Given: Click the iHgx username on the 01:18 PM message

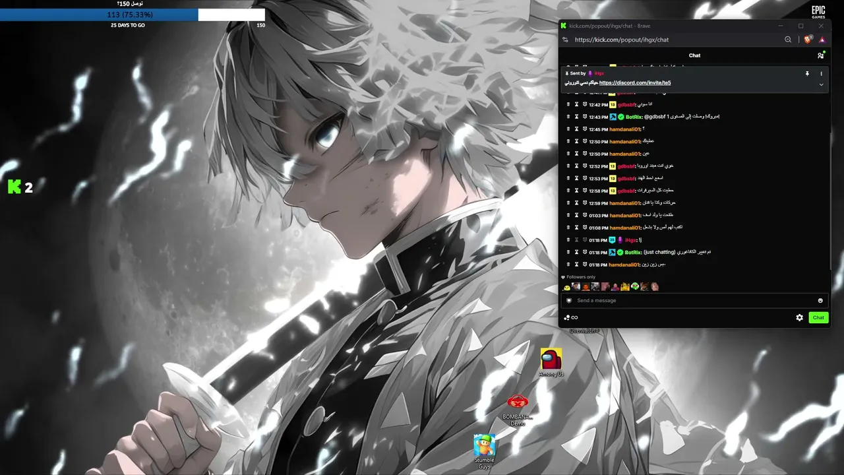Looking at the screenshot, I should 631,240.
